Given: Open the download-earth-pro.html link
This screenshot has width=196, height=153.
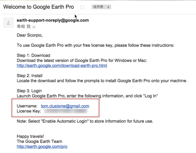Looking at the screenshot, I should pyautogui.click(x=62, y=66).
